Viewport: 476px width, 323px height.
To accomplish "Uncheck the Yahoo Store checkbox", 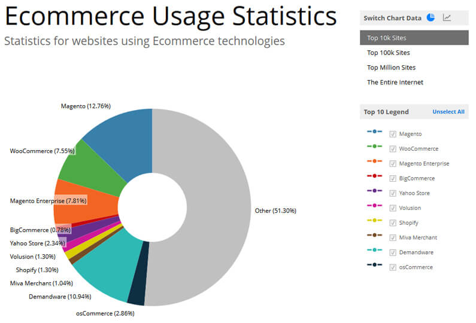I will (x=393, y=193).
